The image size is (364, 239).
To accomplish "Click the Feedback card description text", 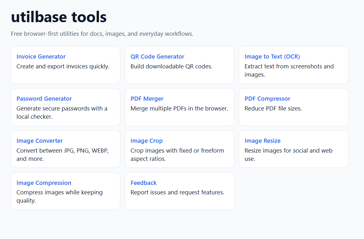I will [x=177, y=192].
